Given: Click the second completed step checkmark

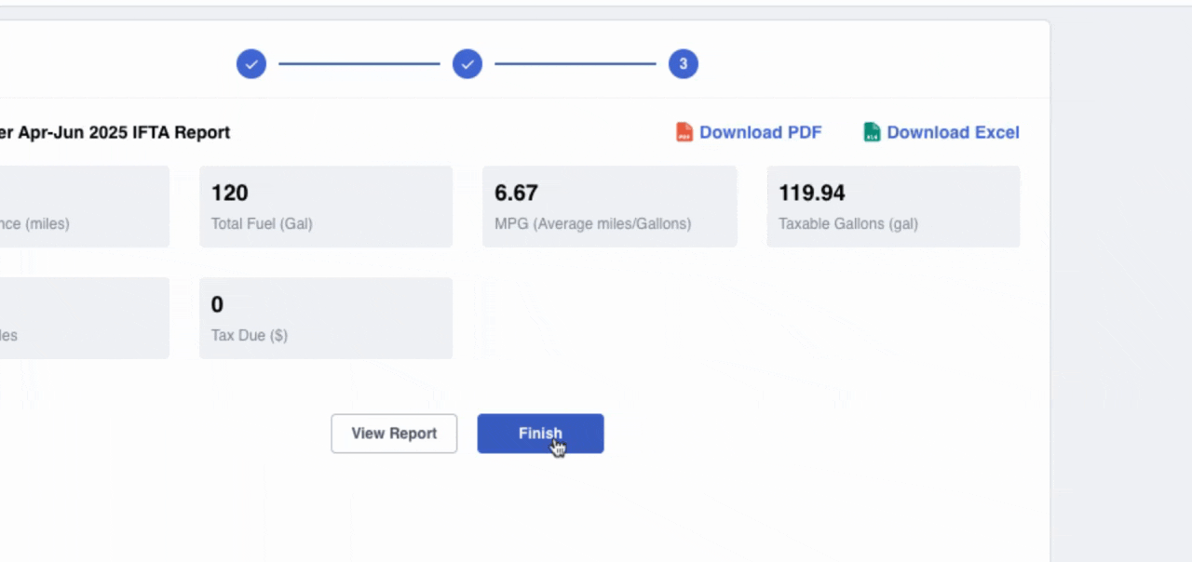Looking at the screenshot, I should (467, 64).
